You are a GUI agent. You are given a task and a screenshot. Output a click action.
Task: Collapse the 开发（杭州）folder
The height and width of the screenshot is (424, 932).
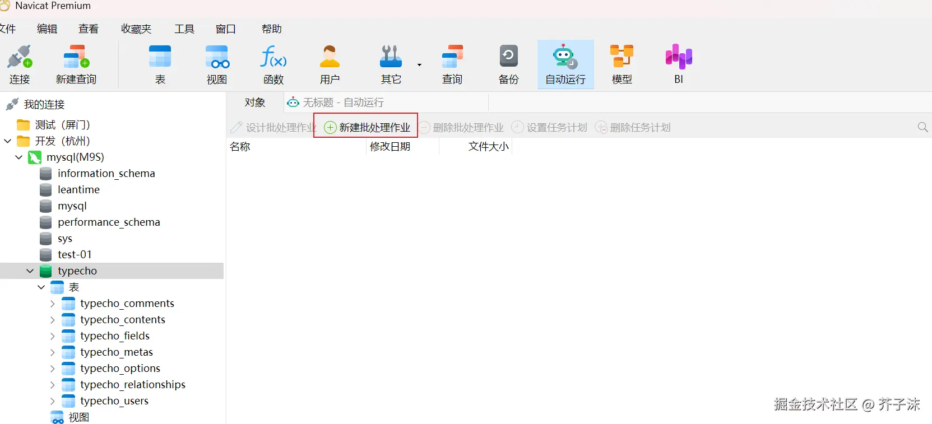click(x=8, y=141)
